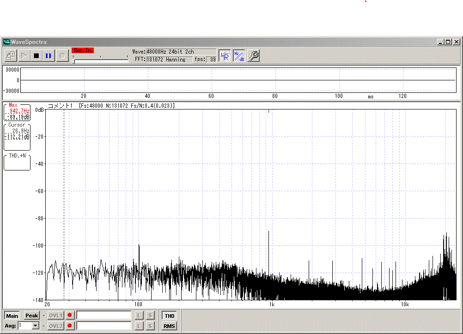Close the WaveSpectra window
The height and width of the screenshot is (334, 463).
point(456,42)
